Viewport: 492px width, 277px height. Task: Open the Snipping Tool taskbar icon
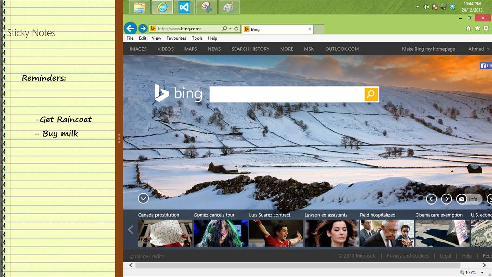(207, 7)
